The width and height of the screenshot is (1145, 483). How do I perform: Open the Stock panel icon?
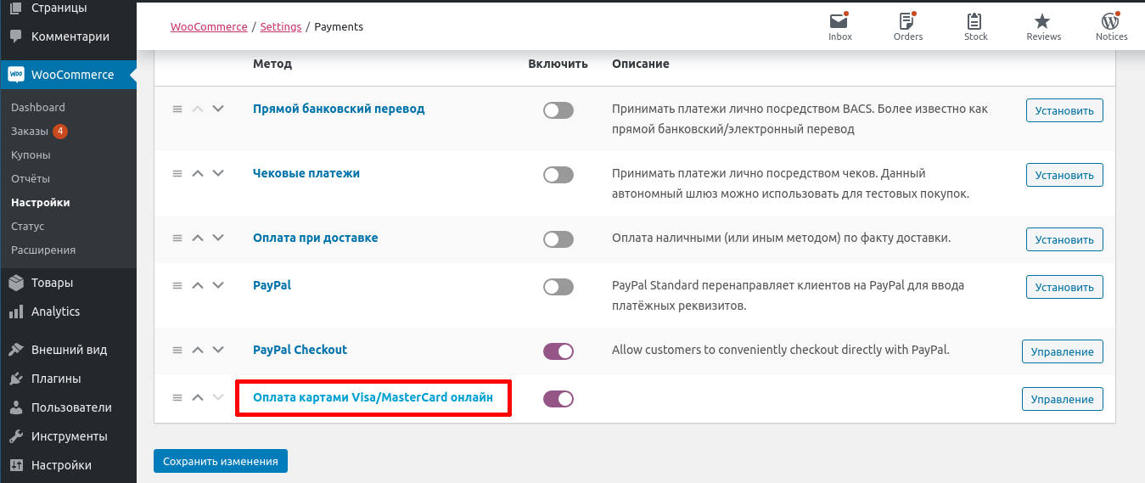coord(975,22)
